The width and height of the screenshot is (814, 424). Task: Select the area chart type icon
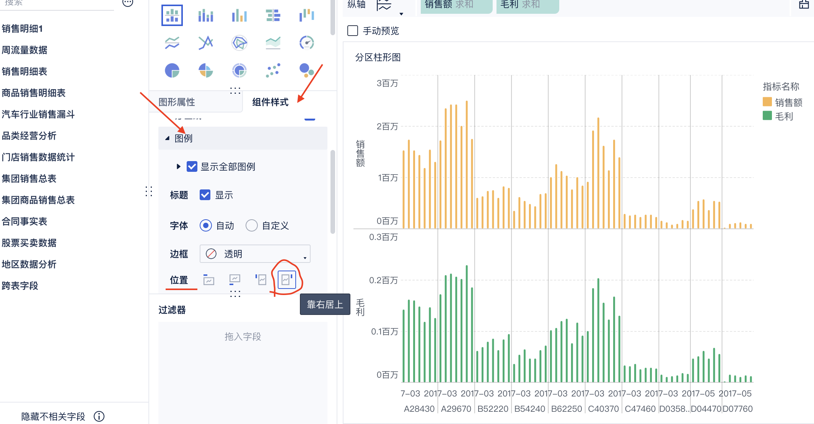pos(273,43)
